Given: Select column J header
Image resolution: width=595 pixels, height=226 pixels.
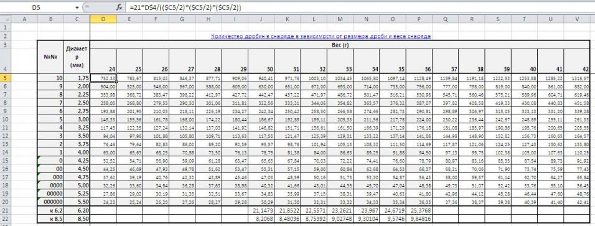Looking at the screenshot, I should (x=261, y=19).
